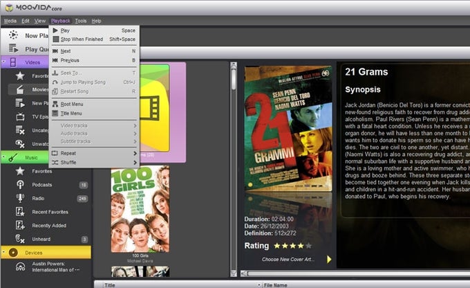Viewport: 470px width, 288px height.
Task: Choose Play in the Playback menu
Action: pyautogui.click(x=94, y=30)
